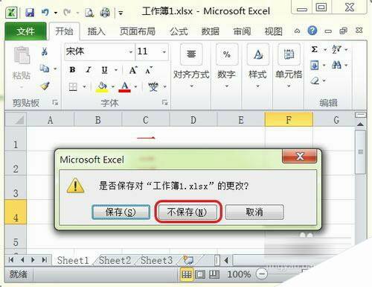Expand the 对齐方式 (Alignment) group

(x=191, y=66)
